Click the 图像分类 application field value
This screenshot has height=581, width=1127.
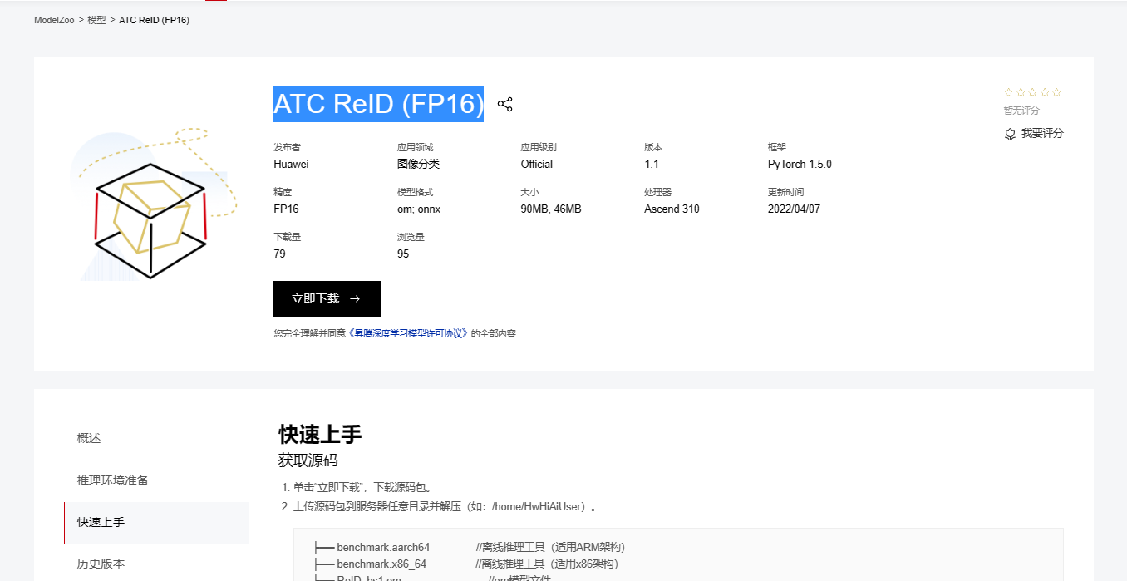point(418,164)
